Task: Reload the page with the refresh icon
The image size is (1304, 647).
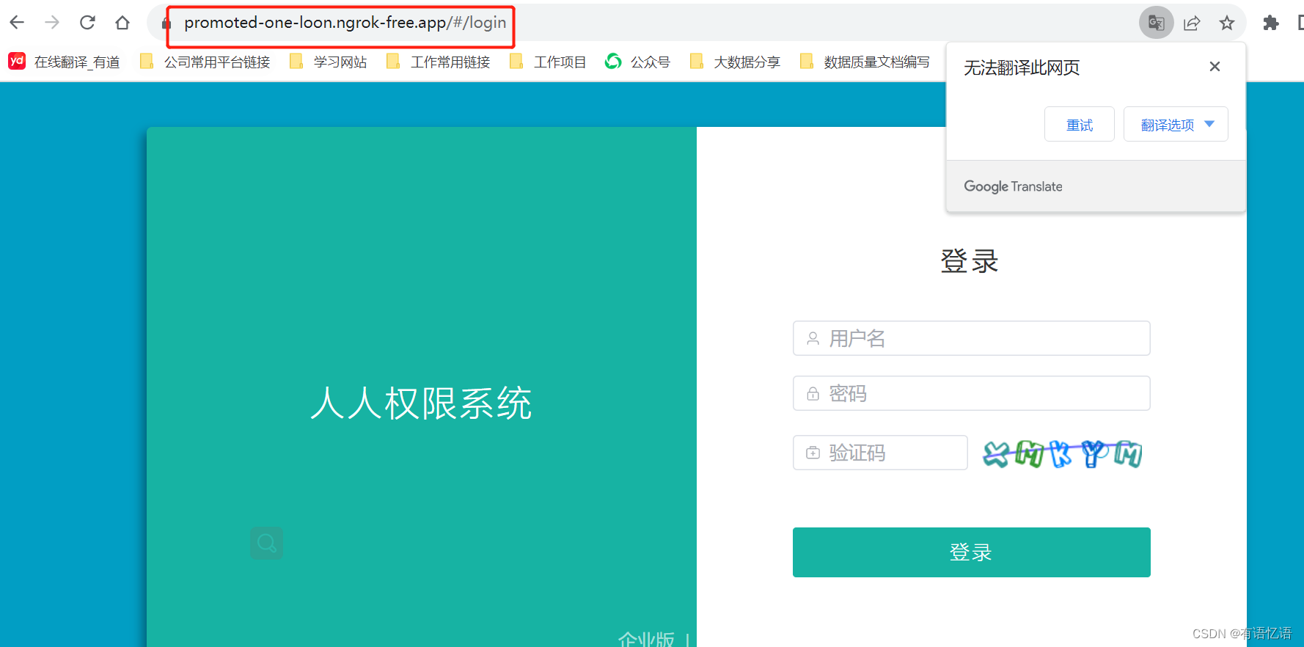Action: tap(87, 23)
